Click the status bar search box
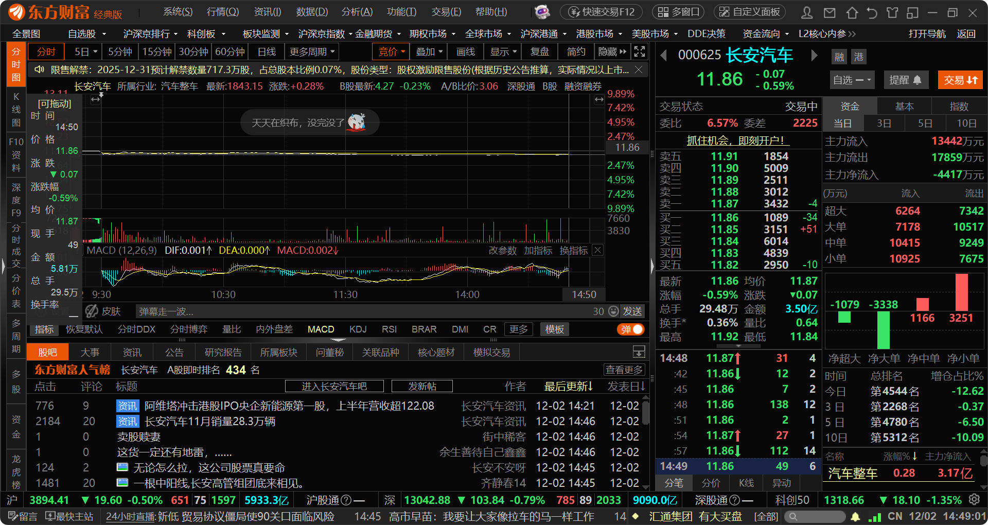This screenshot has height=525, width=988. (816, 516)
